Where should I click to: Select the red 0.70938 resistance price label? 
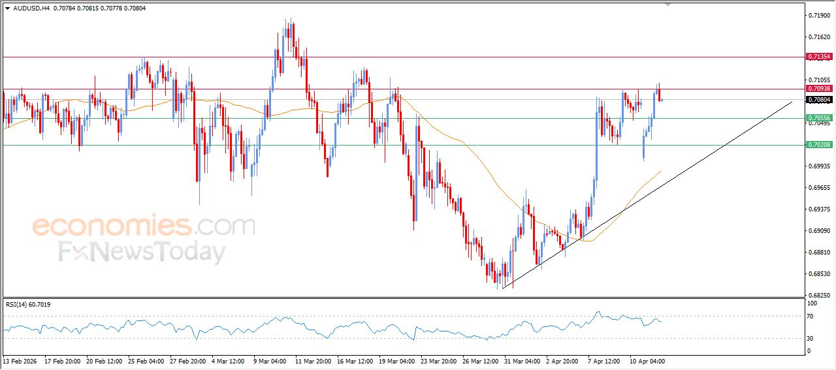819,89
